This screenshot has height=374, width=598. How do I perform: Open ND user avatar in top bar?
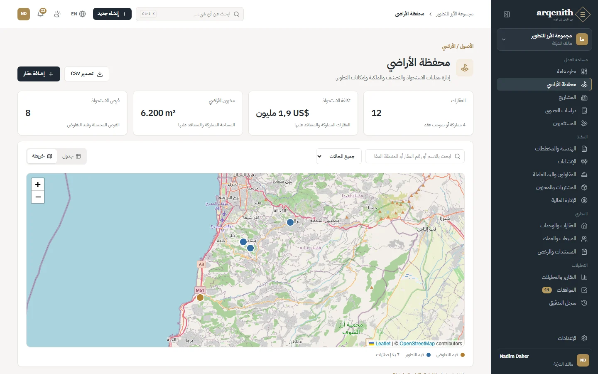[24, 14]
